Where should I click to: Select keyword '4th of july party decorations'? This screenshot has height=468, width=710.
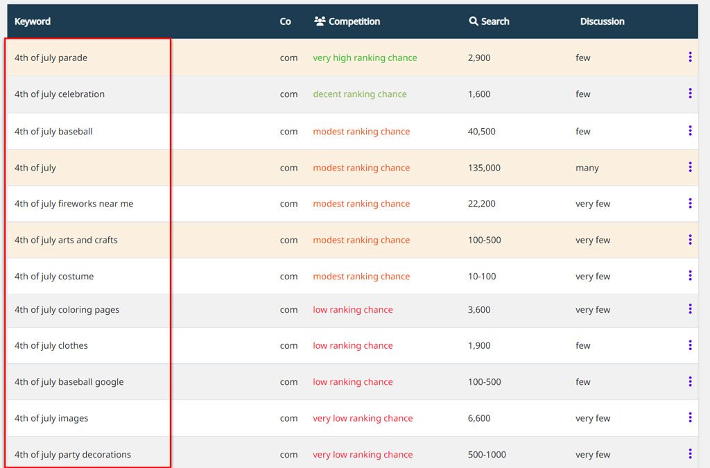click(x=72, y=455)
